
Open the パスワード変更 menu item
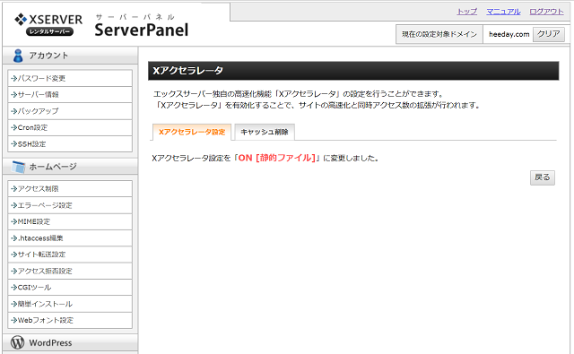(x=70, y=78)
